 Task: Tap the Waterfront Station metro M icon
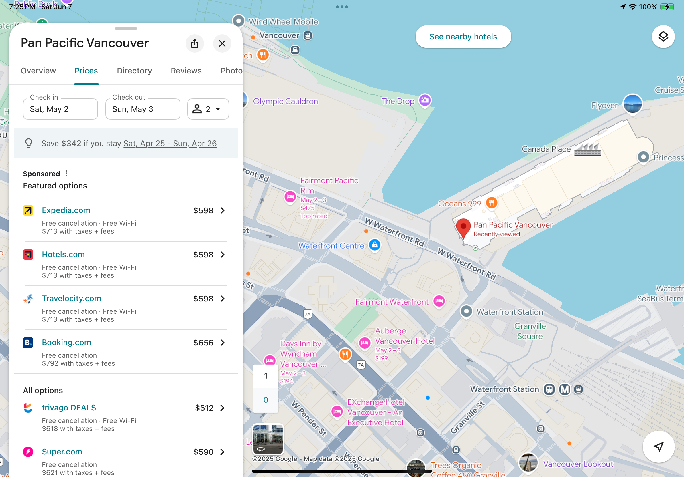[564, 389]
